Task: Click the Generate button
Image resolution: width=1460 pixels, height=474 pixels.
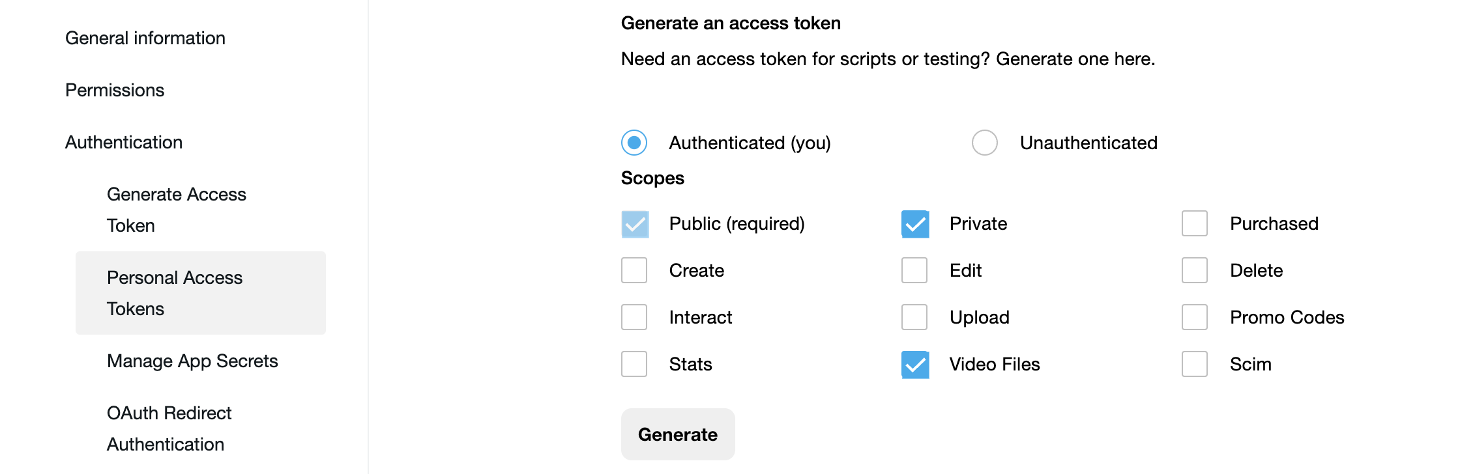Action: pyautogui.click(x=678, y=434)
